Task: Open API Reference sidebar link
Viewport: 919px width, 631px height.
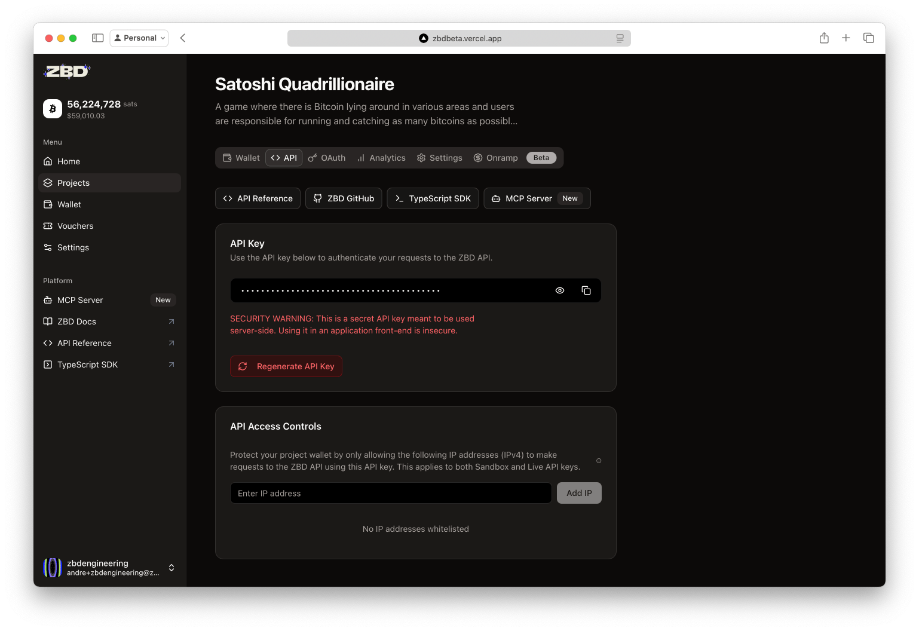Action: 109,343
